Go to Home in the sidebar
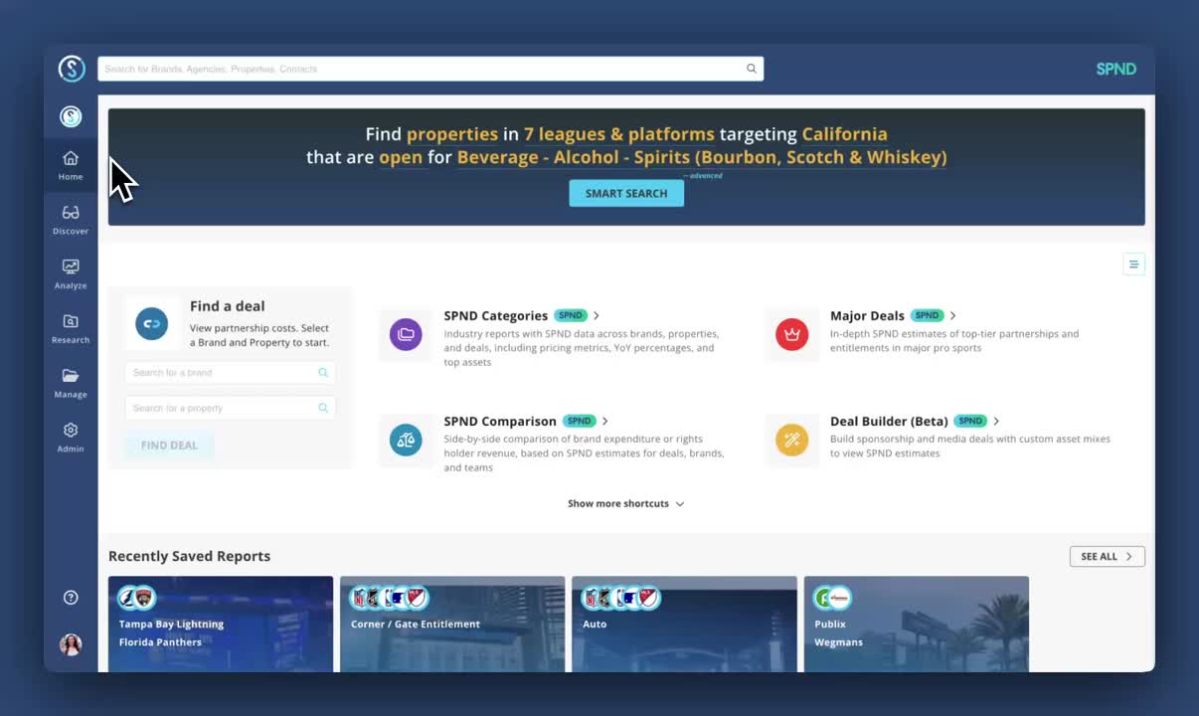Screen dimensions: 1199x716 click(71, 165)
